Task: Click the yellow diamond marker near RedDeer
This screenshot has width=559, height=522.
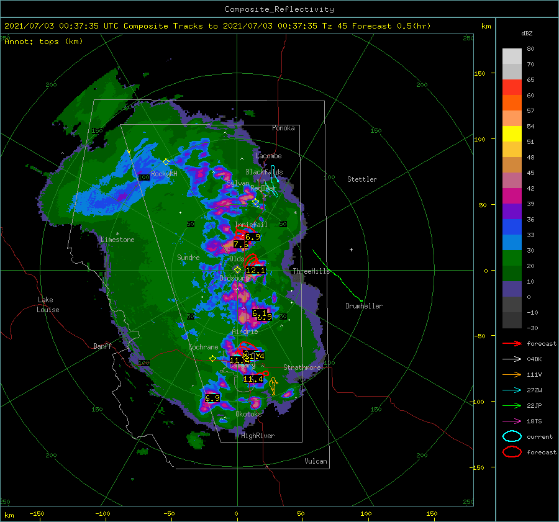Action: click(x=256, y=202)
